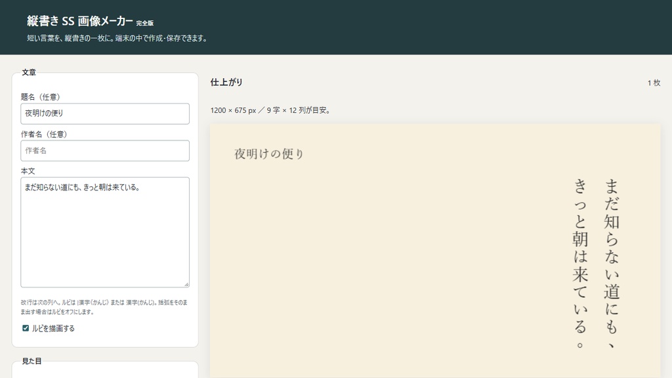Click the ルビを描画する label text
This screenshot has height=378, width=672.
pos(53,328)
